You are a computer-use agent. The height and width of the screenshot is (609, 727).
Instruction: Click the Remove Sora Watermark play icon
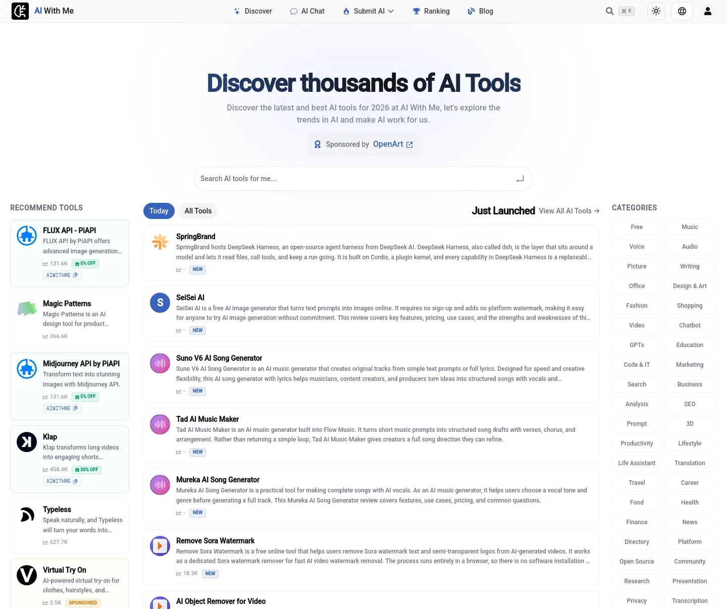pyautogui.click(x=160, y=546)
